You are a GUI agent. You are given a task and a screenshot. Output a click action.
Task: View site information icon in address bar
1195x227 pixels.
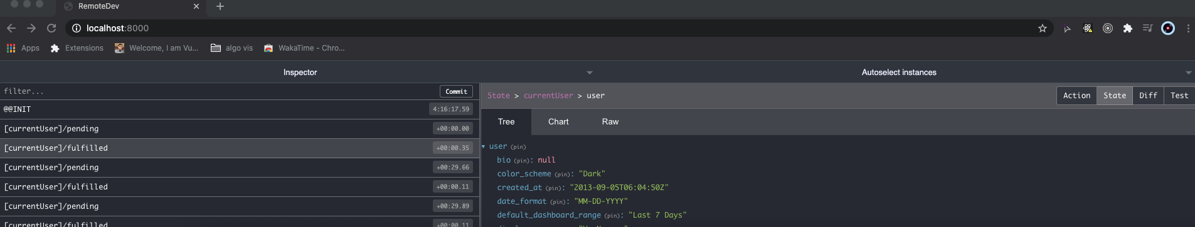(x=77, y=28)
